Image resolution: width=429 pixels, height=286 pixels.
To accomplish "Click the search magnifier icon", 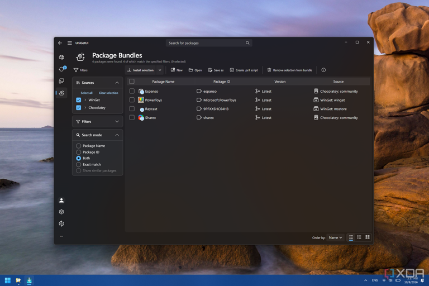I will coord(247,43).
